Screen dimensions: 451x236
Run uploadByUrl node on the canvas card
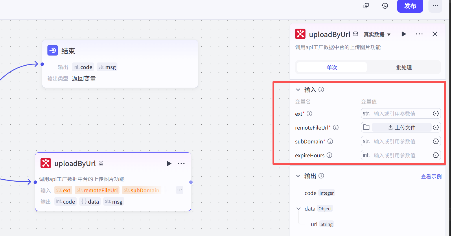[169, 164]
